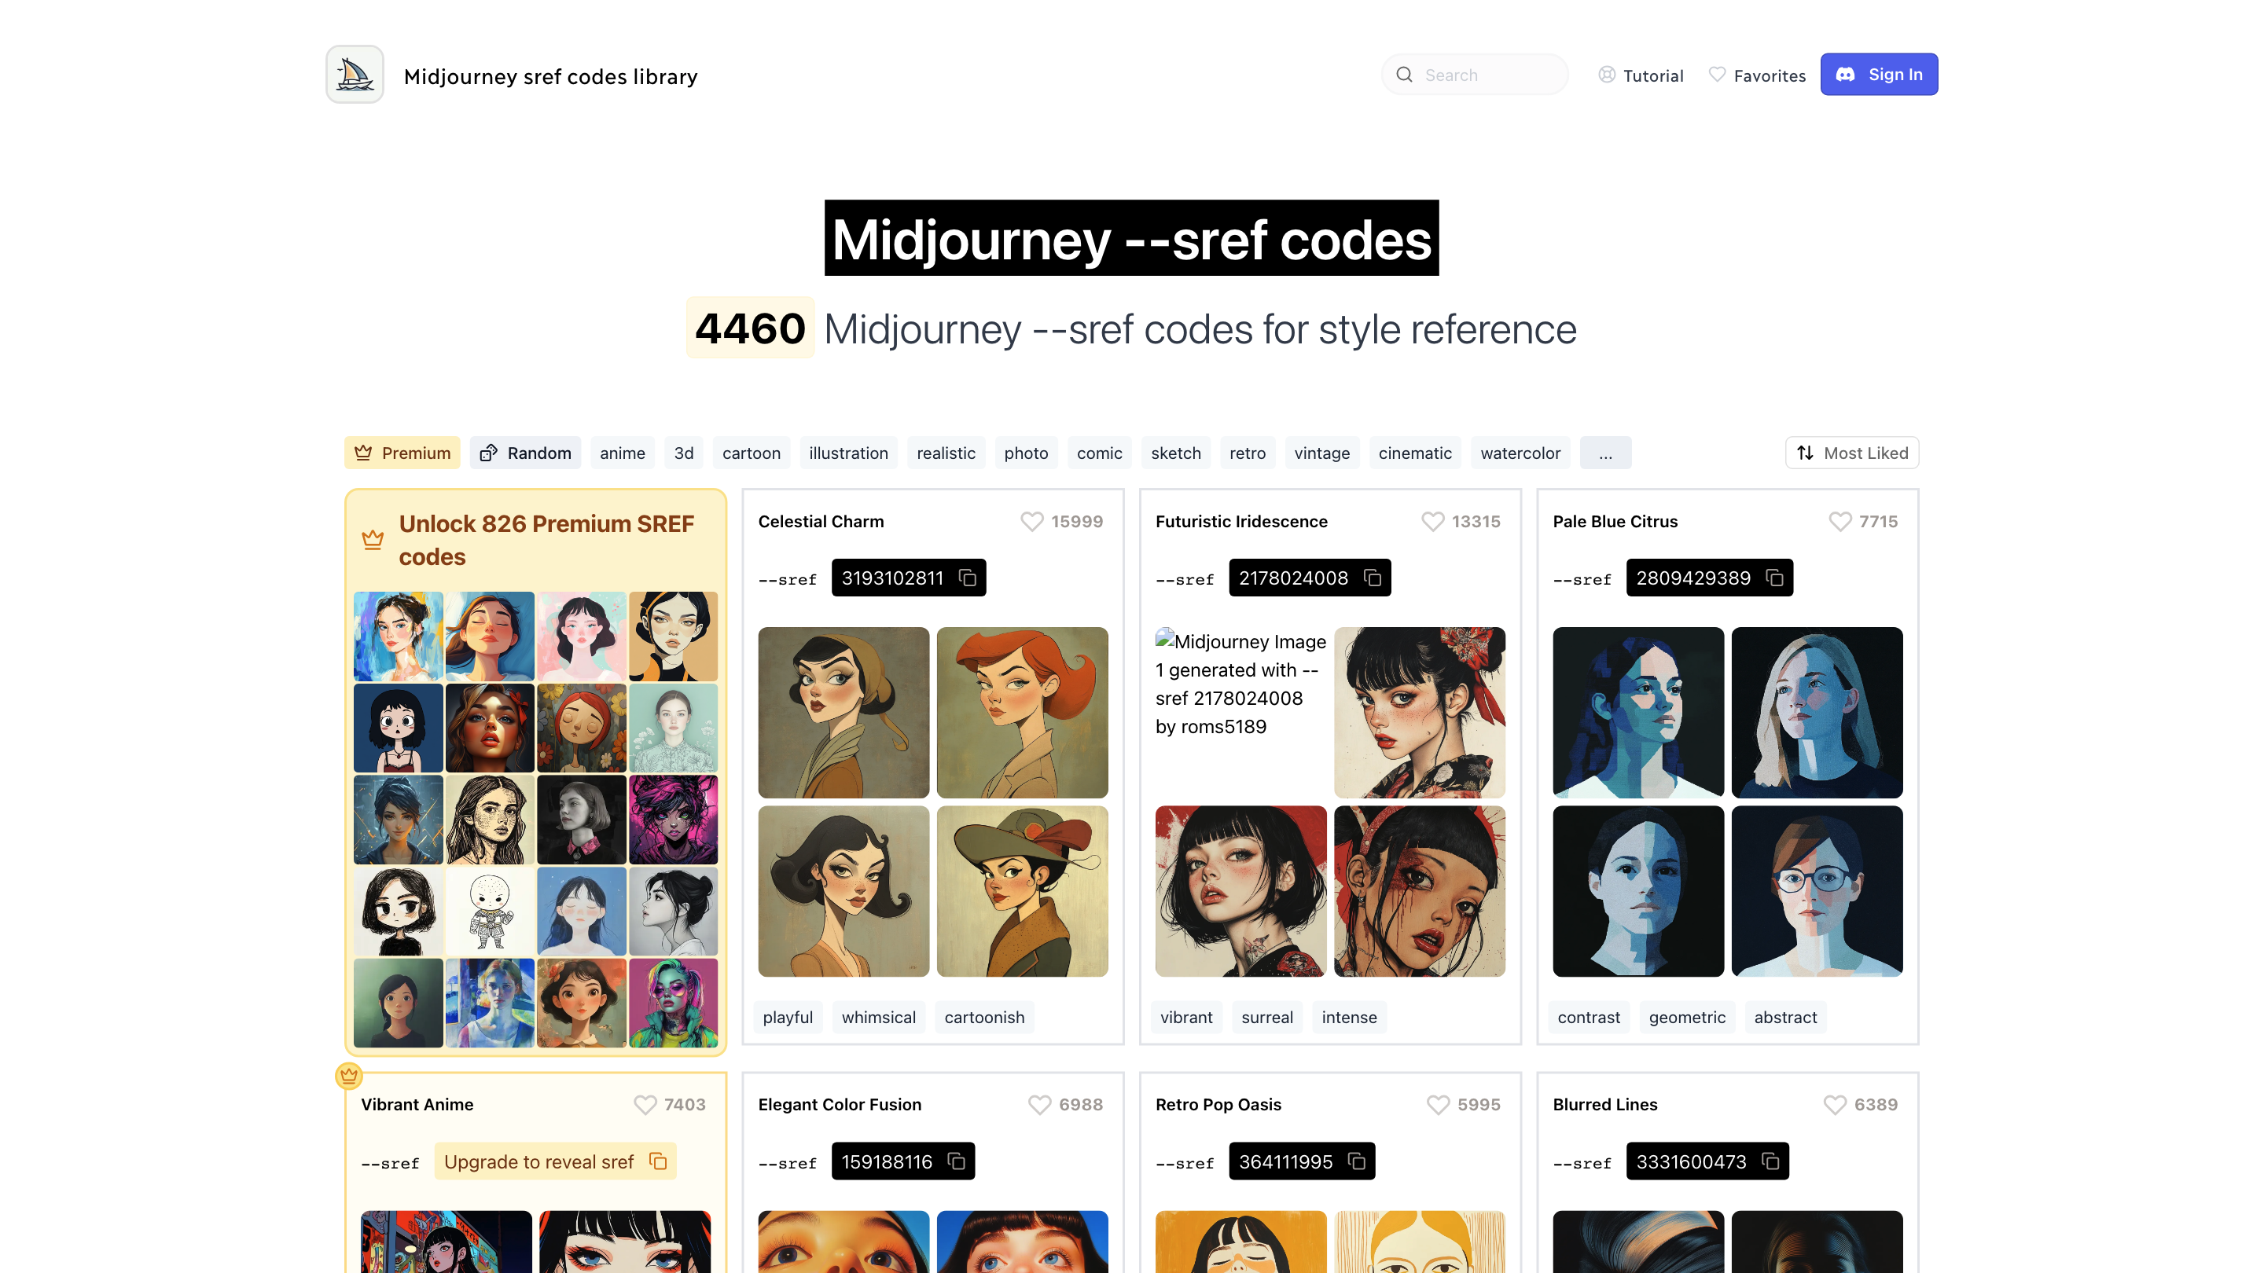Click the premium crown badge on Vibrant Anime
Screen dimensions: 2264x1273
tap(349, 1075)
